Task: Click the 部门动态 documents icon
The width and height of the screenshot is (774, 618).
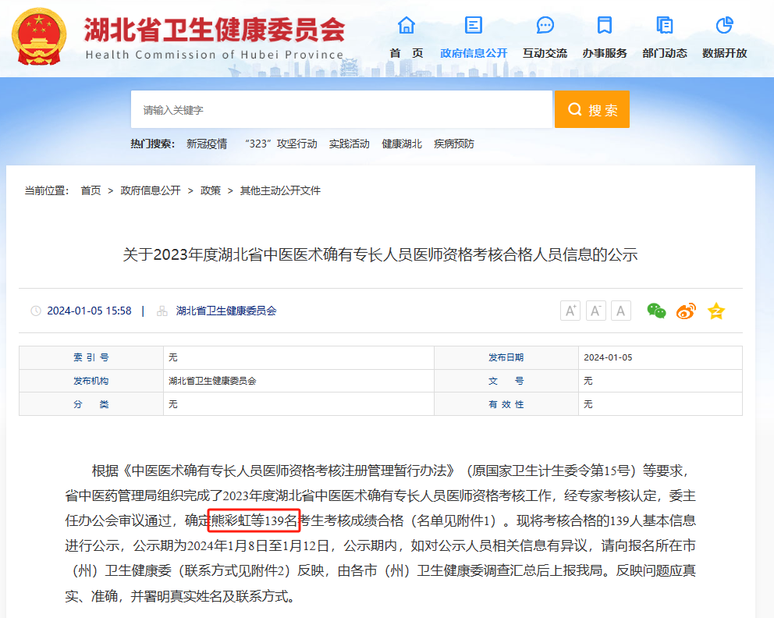Action: pos(665,25)
